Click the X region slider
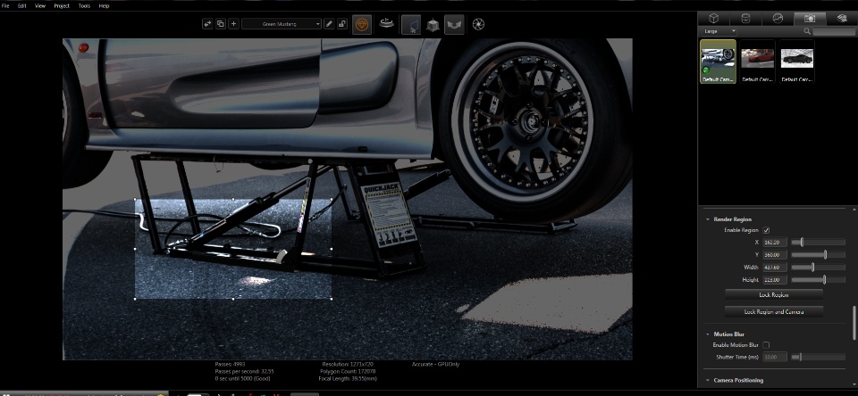Screen dimensions: 858x396 tap(819, 242)
